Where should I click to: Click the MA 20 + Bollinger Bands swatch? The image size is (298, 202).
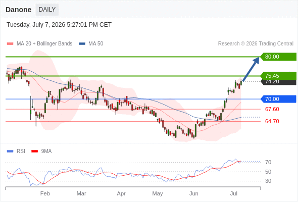click(x=10, y=44)
